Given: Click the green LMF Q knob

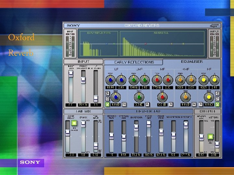Looking at the screenshot, I should pyautogui.click(x=144, y=80).
